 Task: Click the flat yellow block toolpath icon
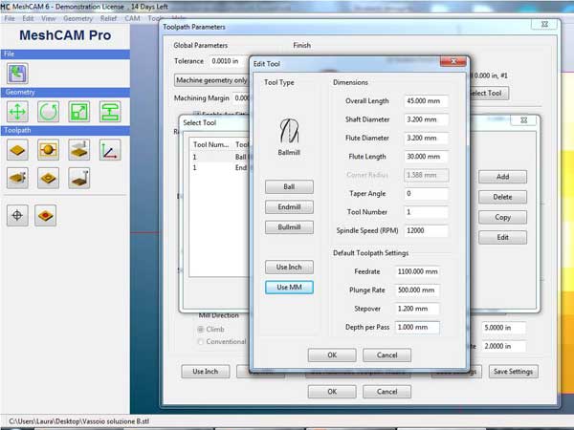point(17,150)
